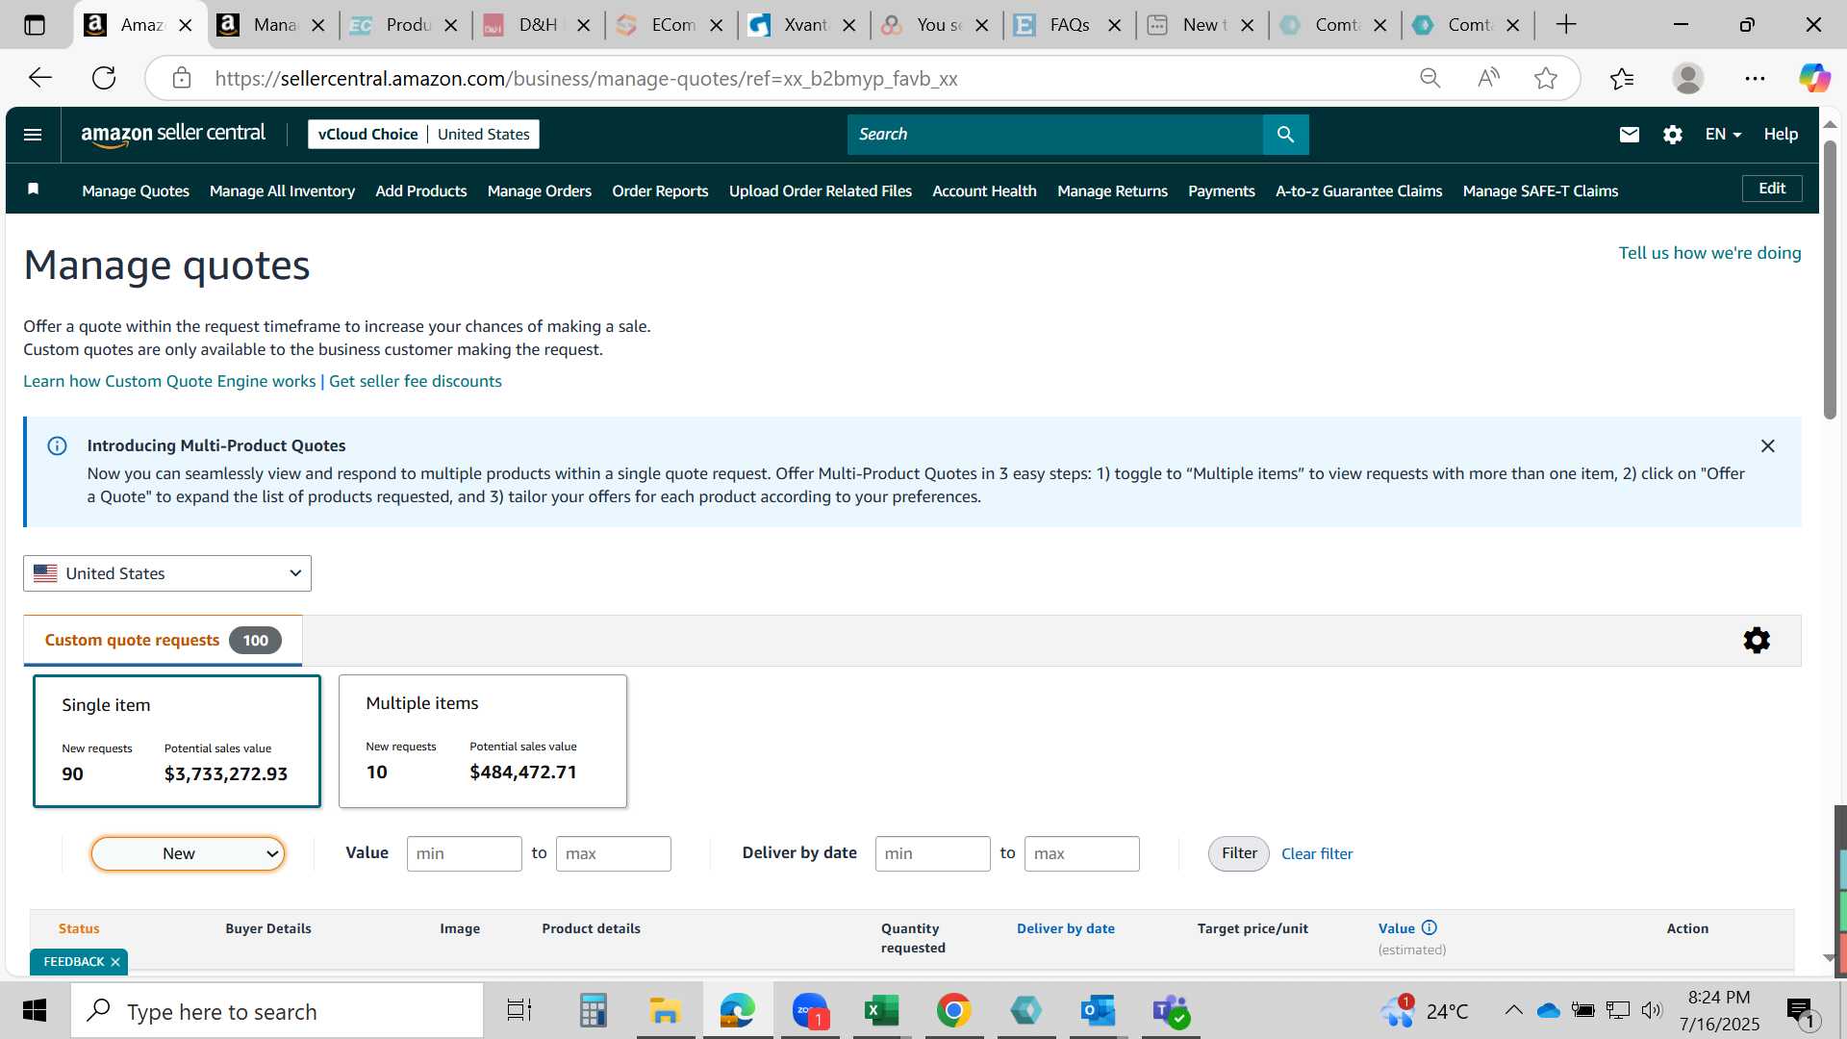Open File Explorer from the taskbar
Screen dimensions: 1847x1039
(665, 1011)
